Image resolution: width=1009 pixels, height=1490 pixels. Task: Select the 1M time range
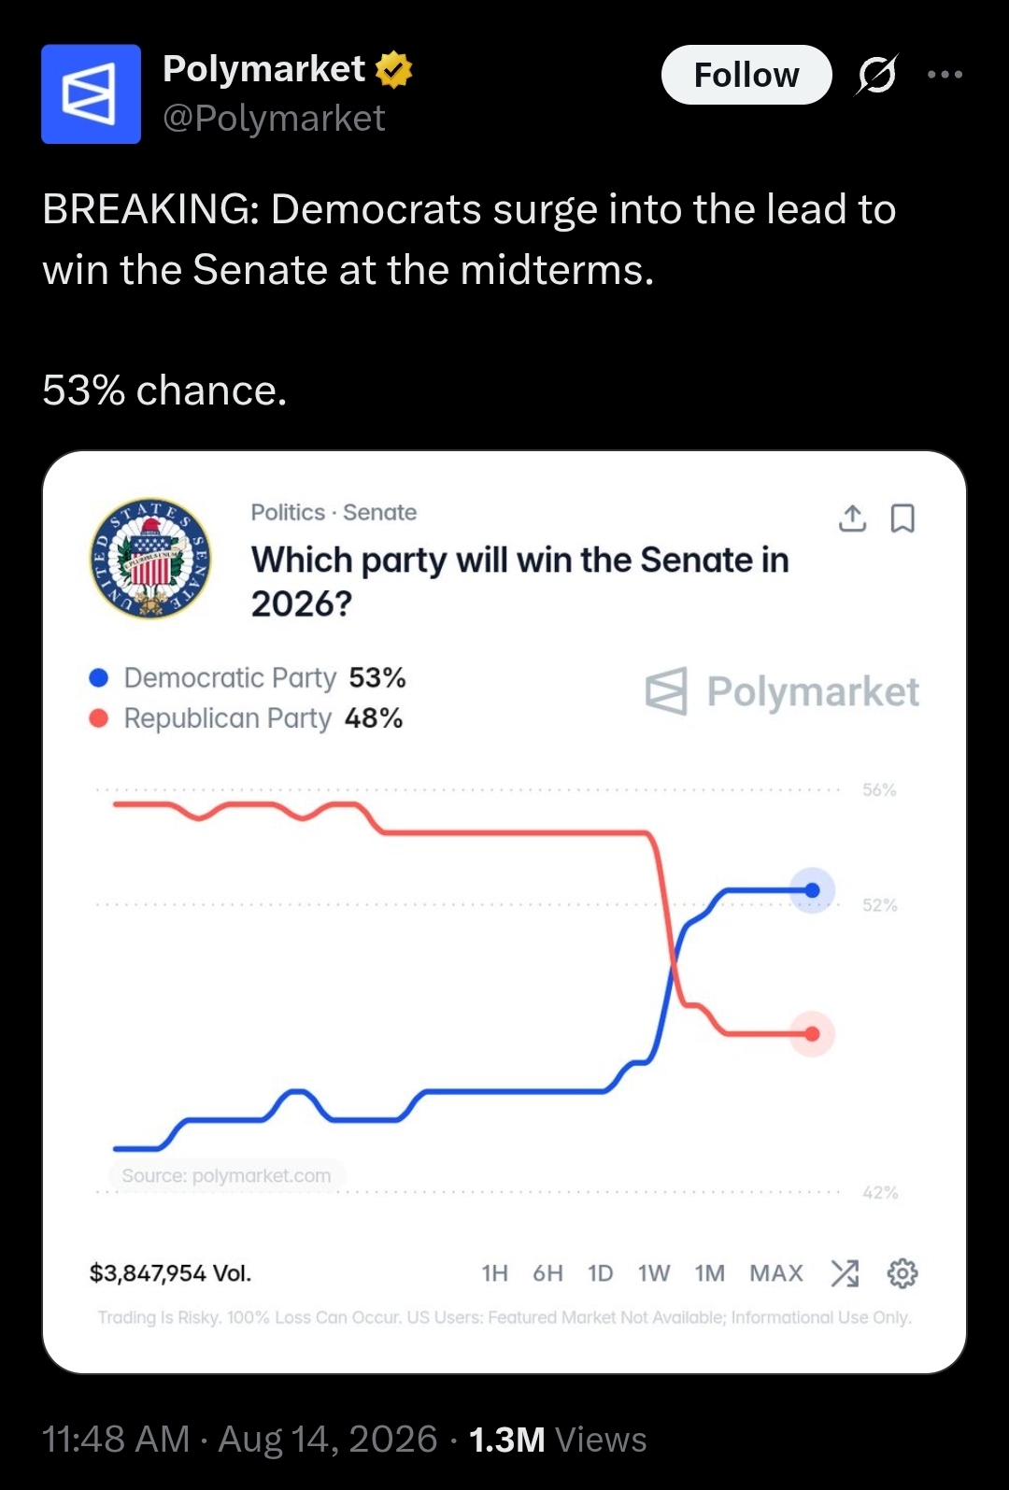[x=709, y=1273]
